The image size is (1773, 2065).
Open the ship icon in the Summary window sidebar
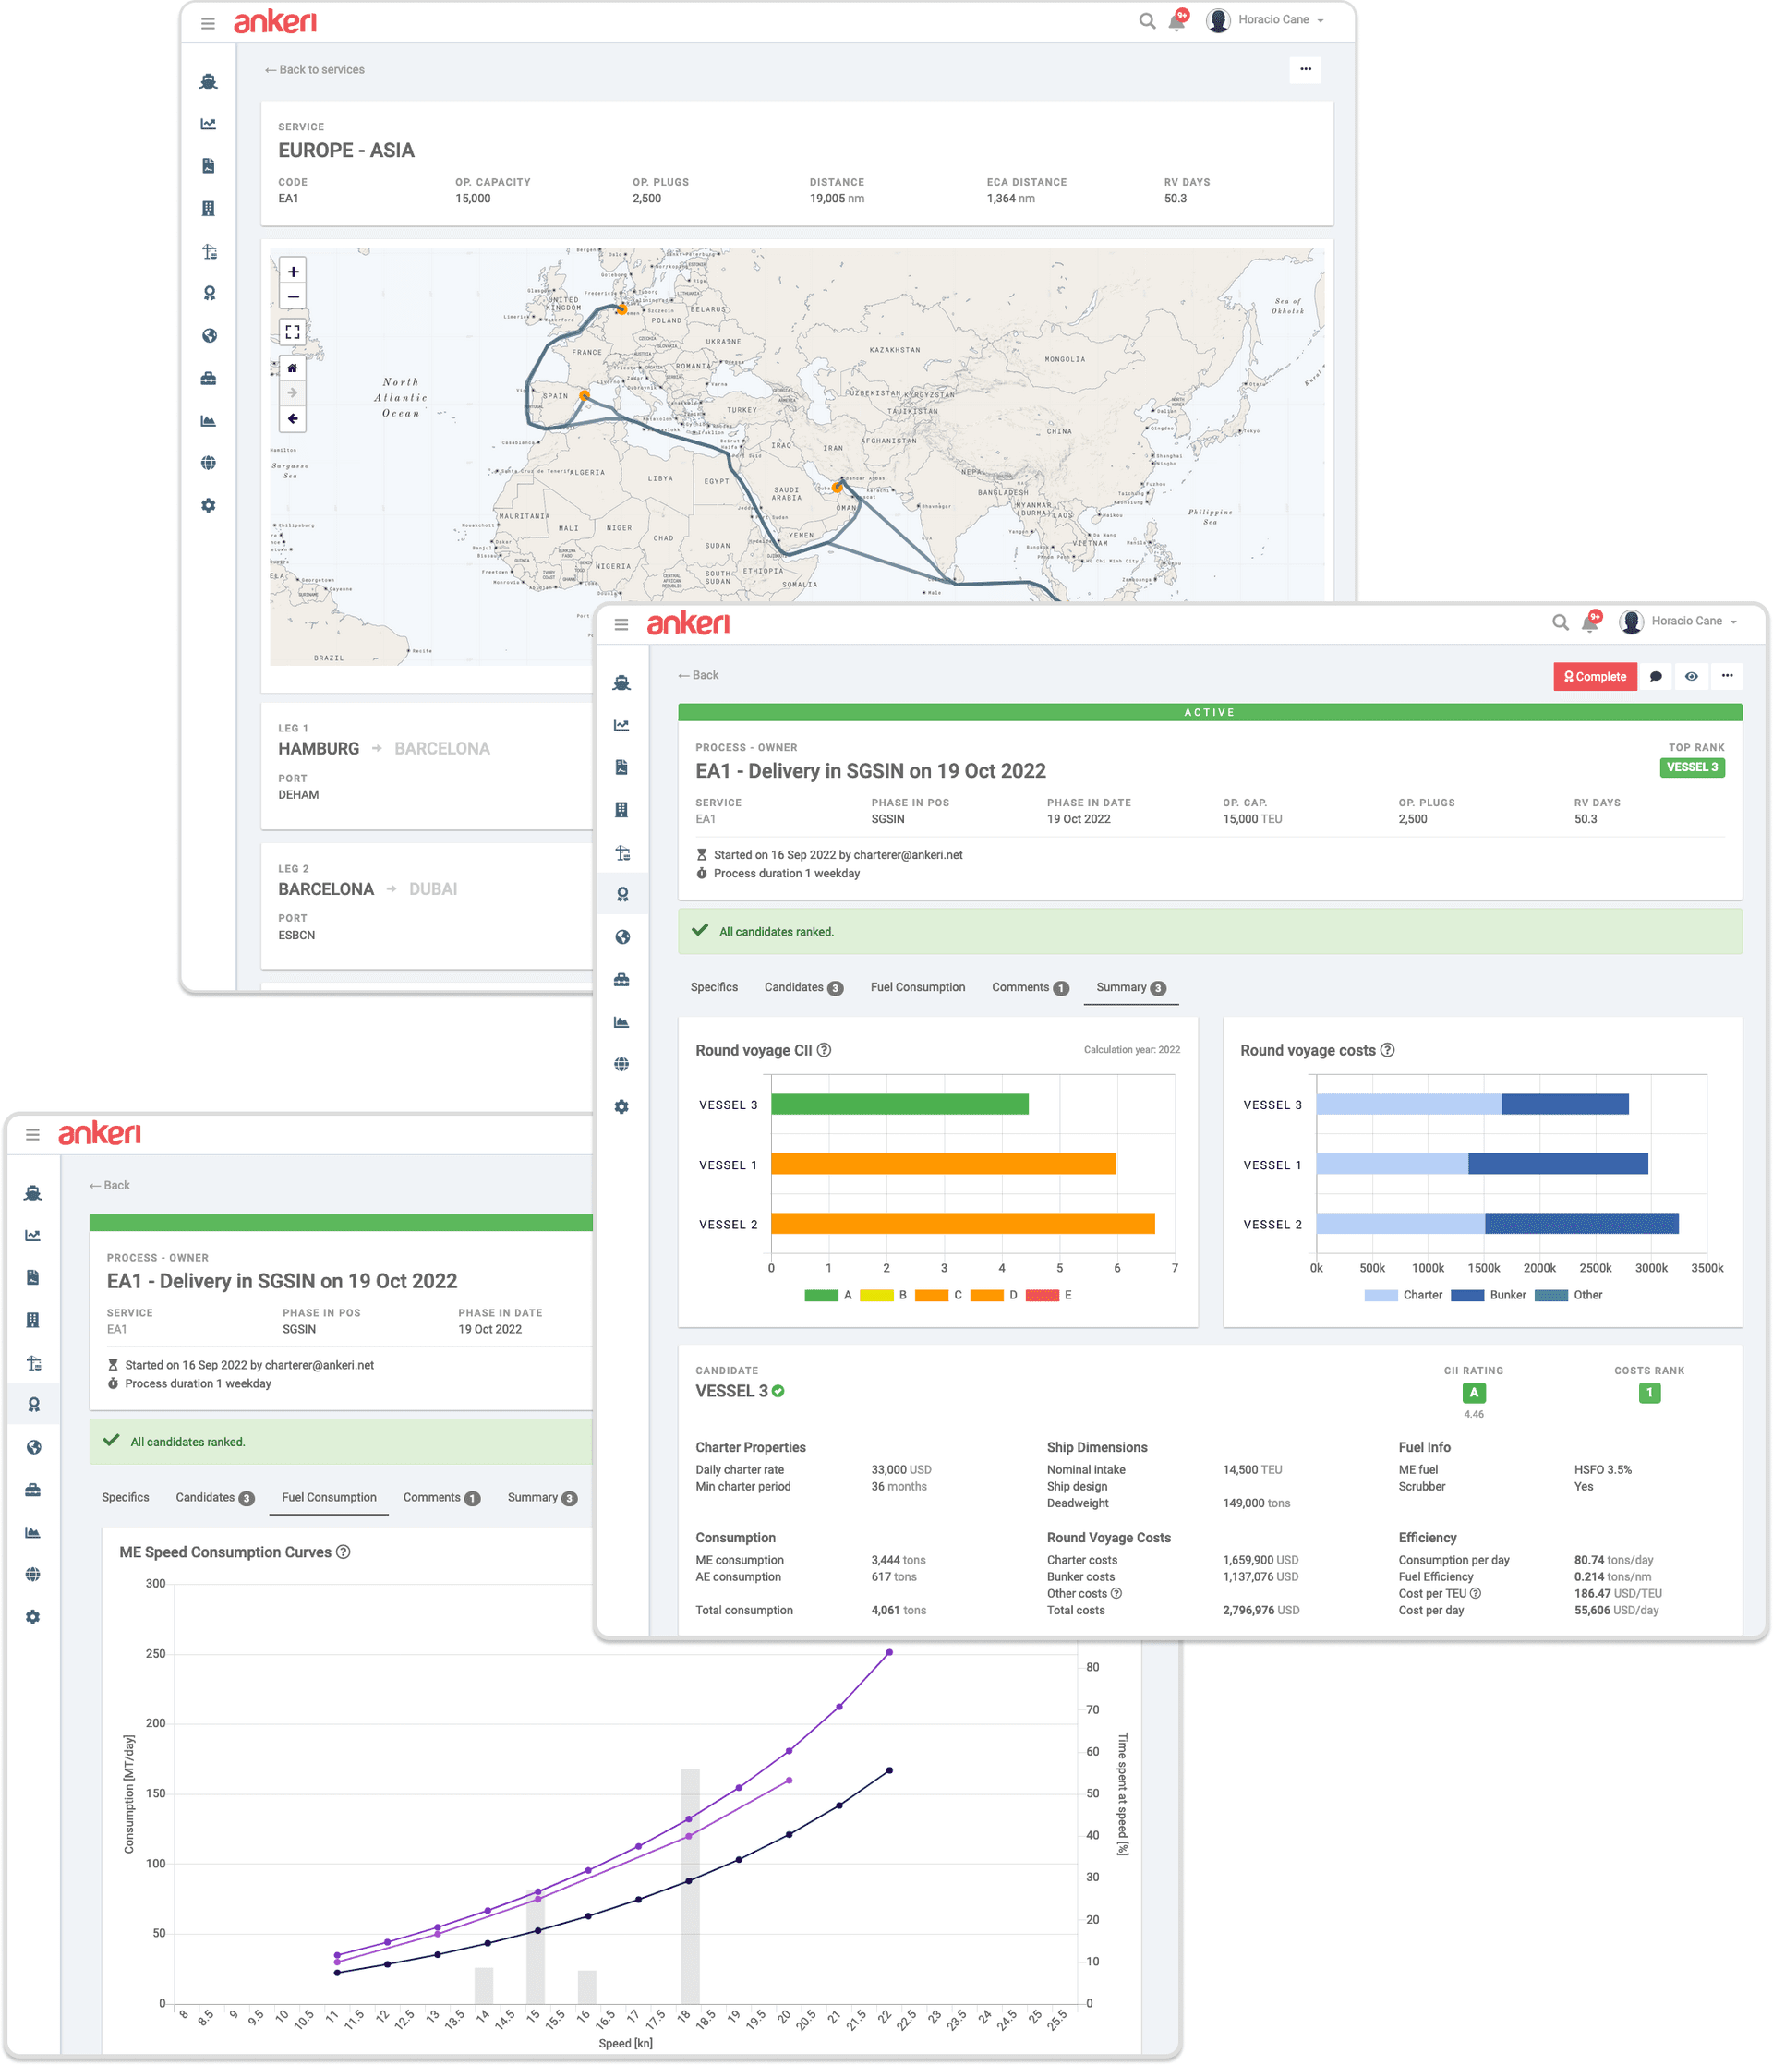pos(621,683)
